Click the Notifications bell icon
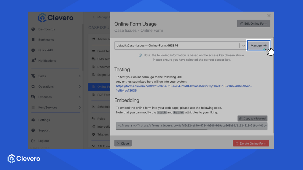This screenshot has height=170, width=303. click(x=34, y=60)
